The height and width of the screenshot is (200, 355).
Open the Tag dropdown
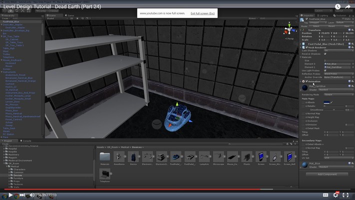[x=318, y=22]
